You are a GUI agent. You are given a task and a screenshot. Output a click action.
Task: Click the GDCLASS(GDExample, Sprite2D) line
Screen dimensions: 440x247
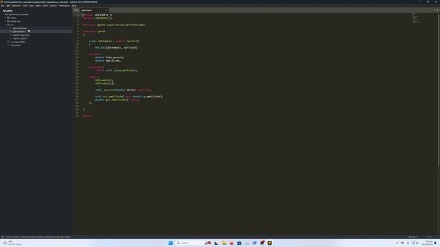[x=116, y=47]
